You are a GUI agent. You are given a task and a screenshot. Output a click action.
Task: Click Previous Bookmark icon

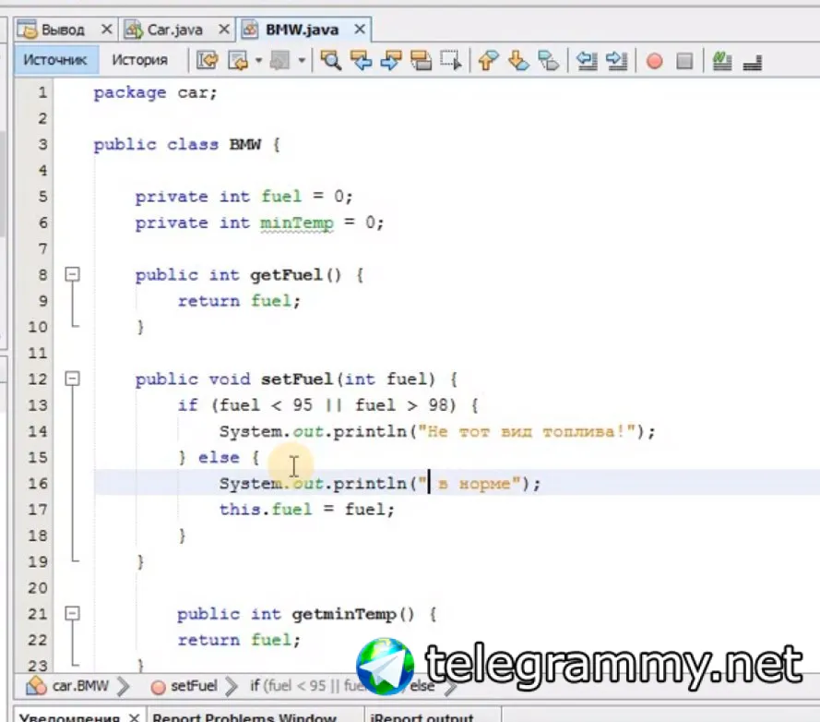point(488,60)
